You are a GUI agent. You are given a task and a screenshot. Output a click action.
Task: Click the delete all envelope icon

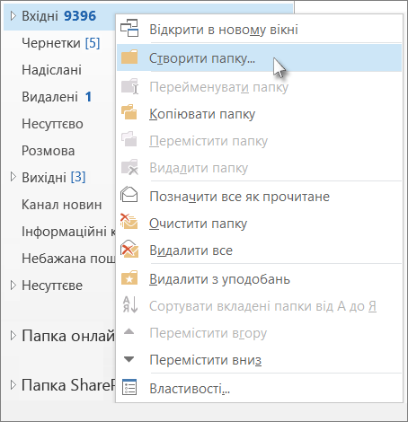(x=129, y=249)
